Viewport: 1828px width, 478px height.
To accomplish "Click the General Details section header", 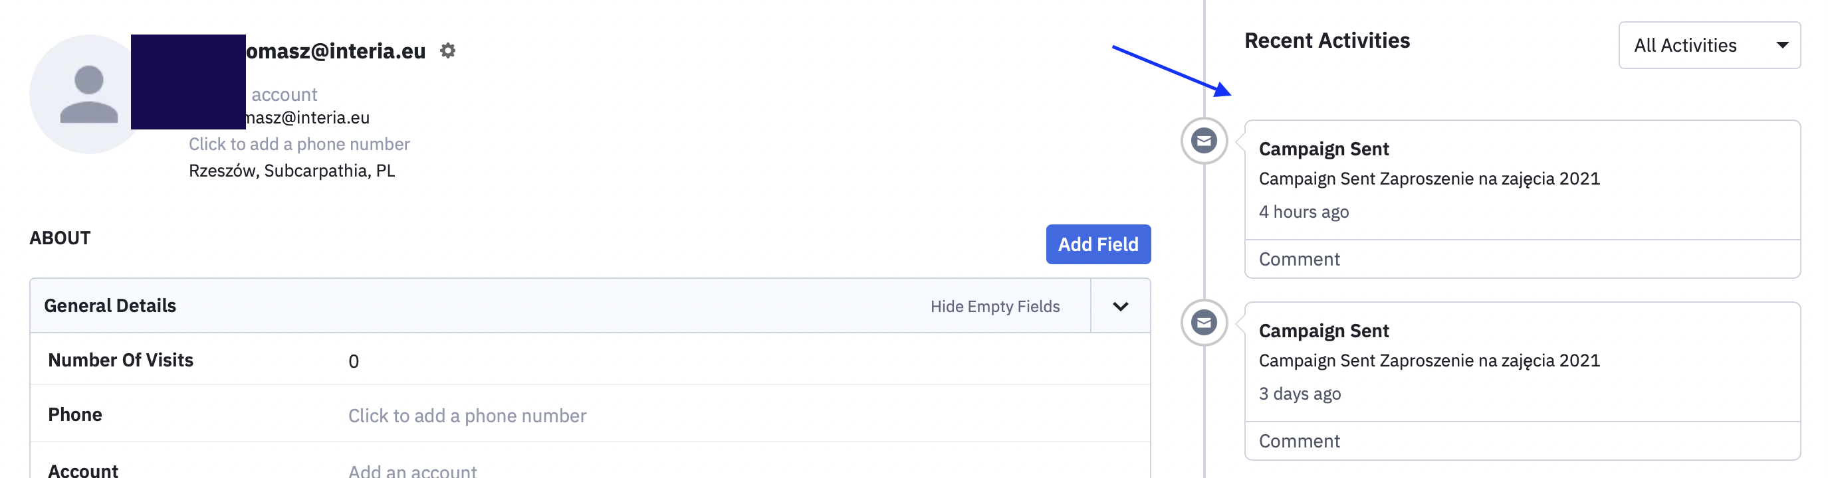I will (110, 305).
